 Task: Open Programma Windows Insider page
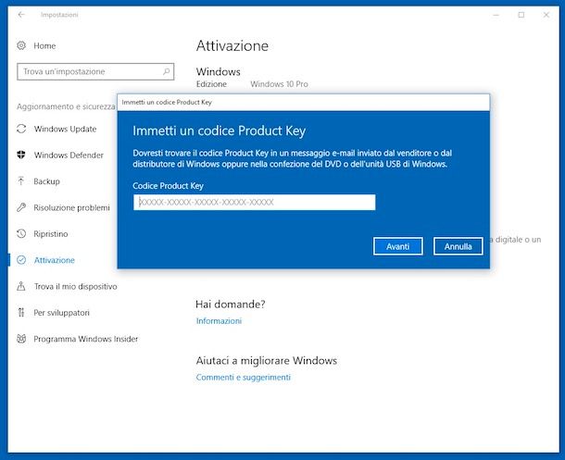point(86,339)
